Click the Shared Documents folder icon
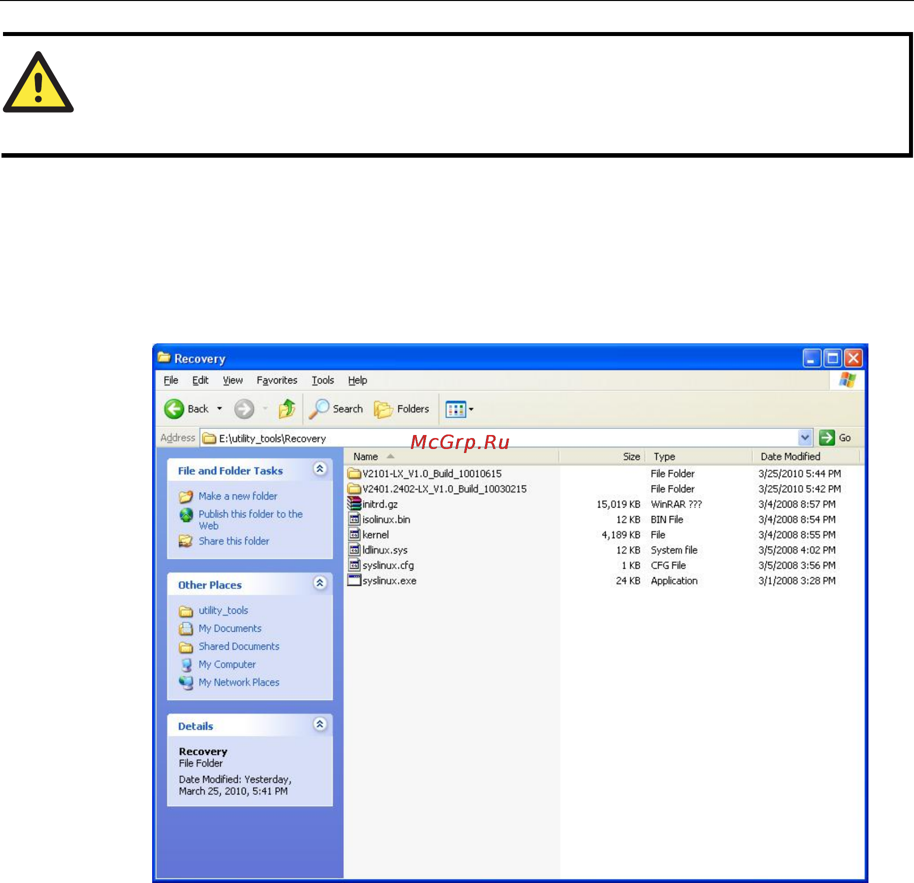This screenshot has height=883, width=914. (x=186, y=647)
